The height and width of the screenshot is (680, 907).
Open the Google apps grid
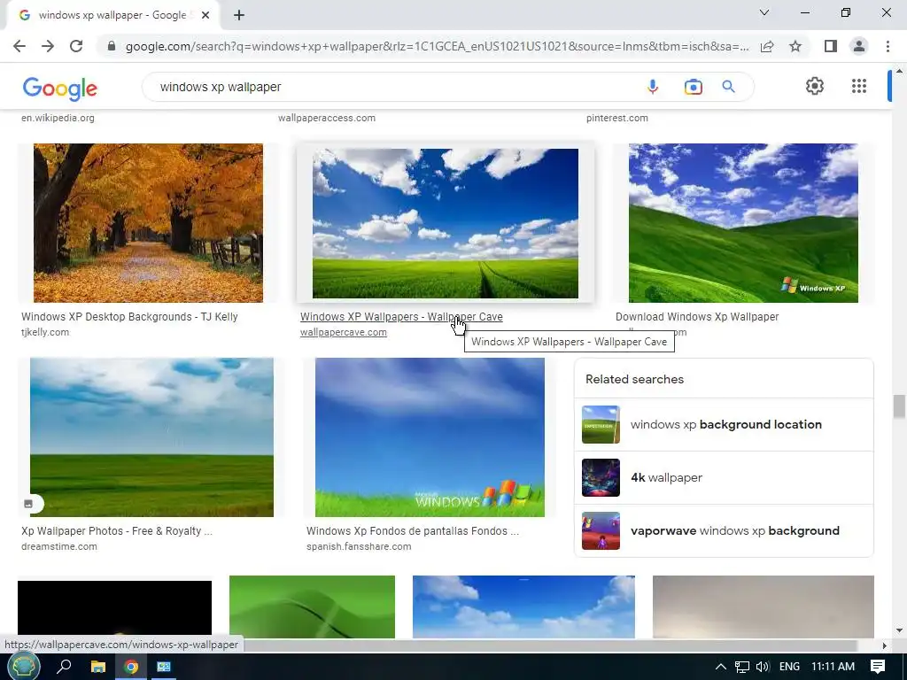click(x=859, y=86)
